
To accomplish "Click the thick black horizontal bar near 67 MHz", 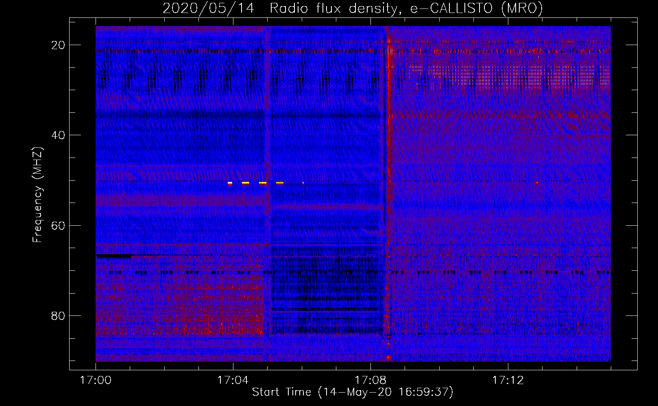I will [x=113, y=256].
